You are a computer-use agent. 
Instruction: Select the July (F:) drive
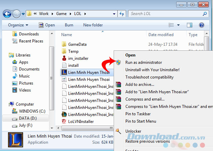[x=22, y=125]
